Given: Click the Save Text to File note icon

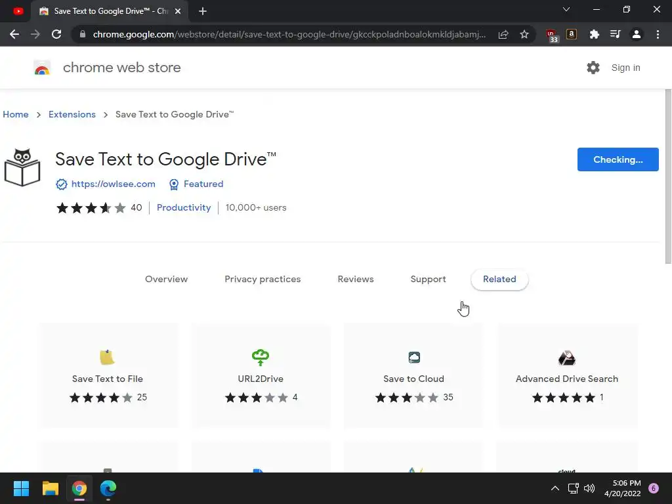Looking at the screenshot, I should pyautogui.click(x=107, y=357).
